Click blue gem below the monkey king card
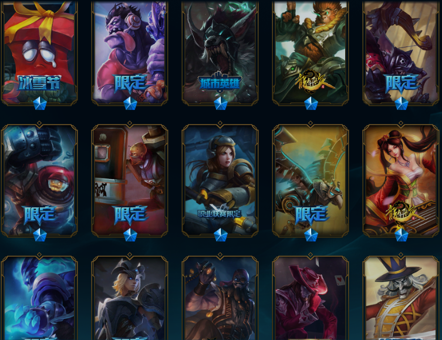 (311, 103)
